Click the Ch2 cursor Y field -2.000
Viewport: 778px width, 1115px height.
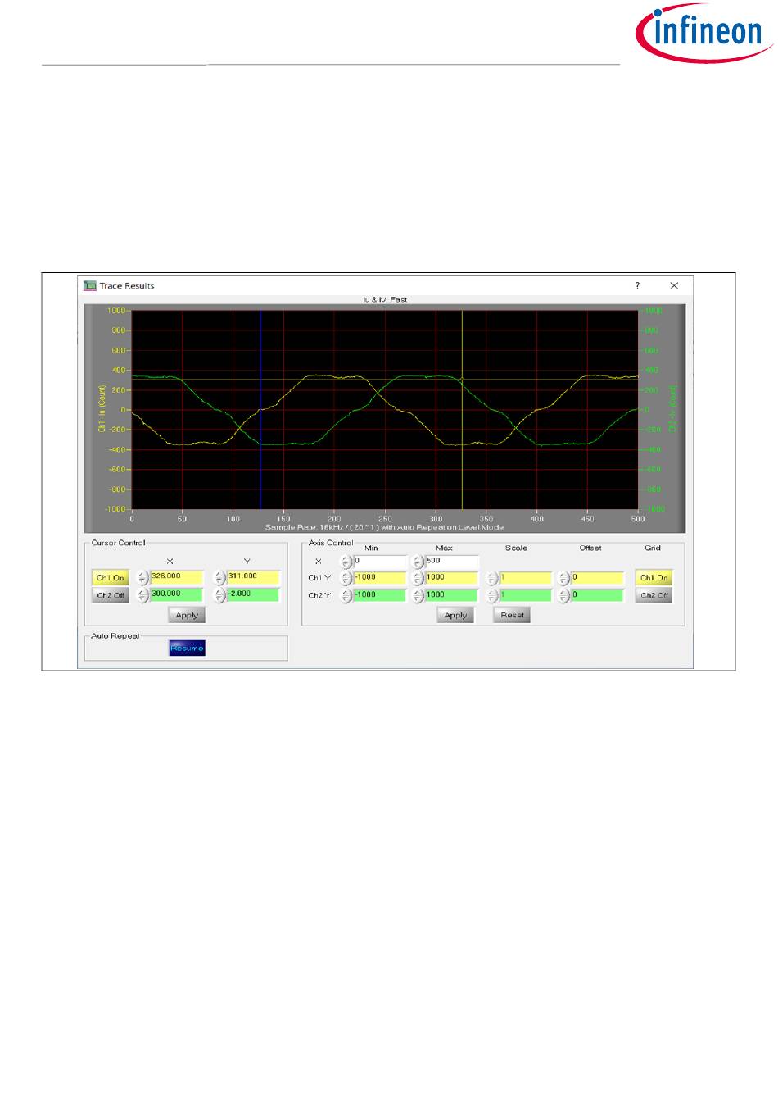click(x=254, y=595)
